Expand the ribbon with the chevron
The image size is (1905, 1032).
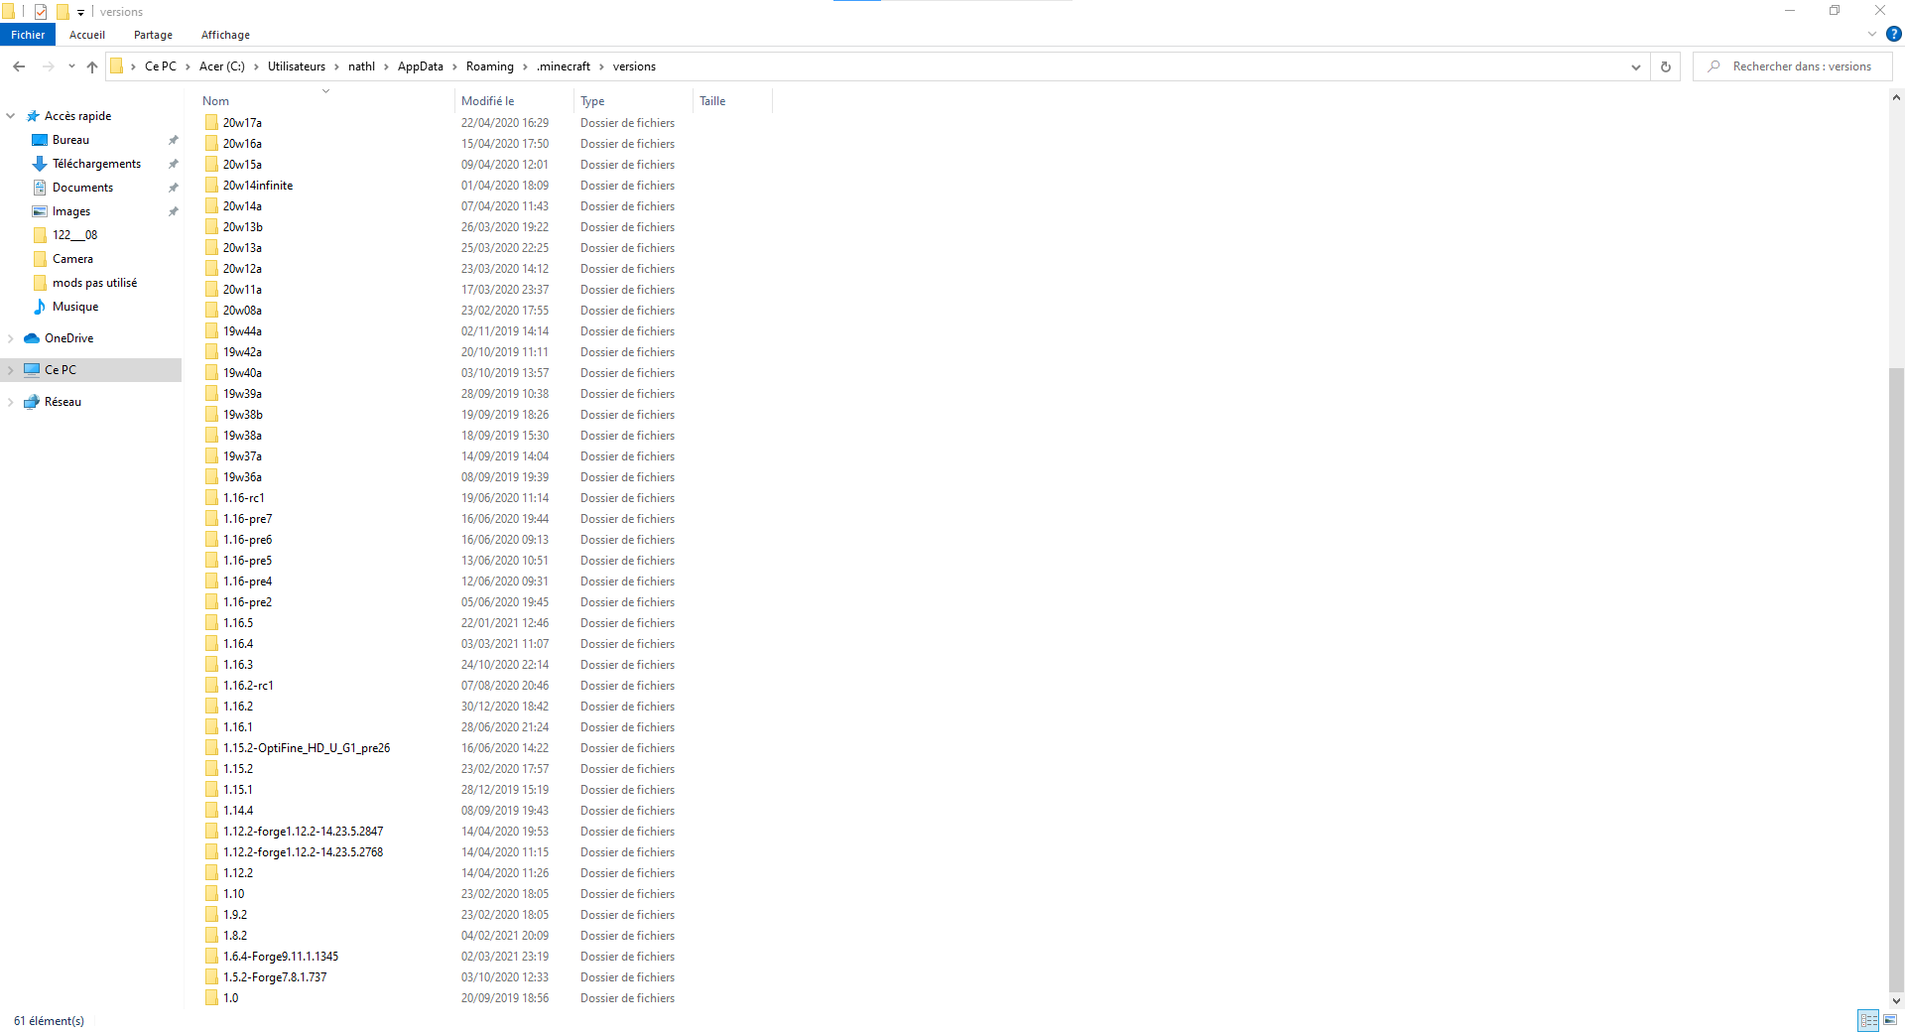(x=1872, y=34)
